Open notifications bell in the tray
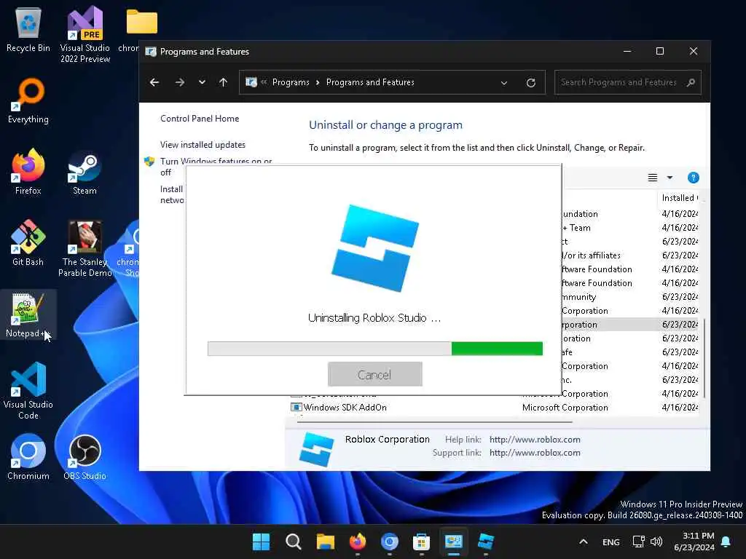The image size is (746, 559). tap(726, 542)
